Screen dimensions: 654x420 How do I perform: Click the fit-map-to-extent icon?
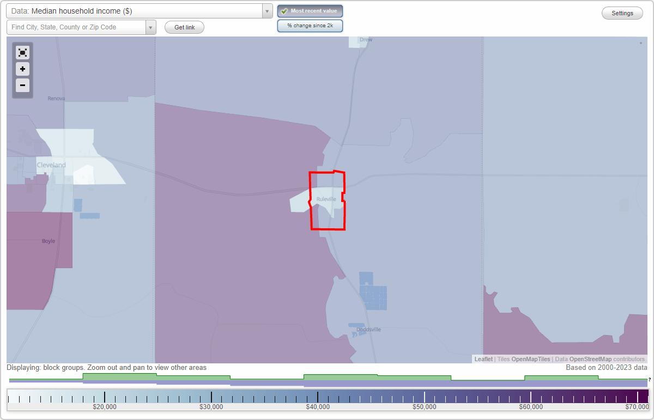click(x=22, y=52)
